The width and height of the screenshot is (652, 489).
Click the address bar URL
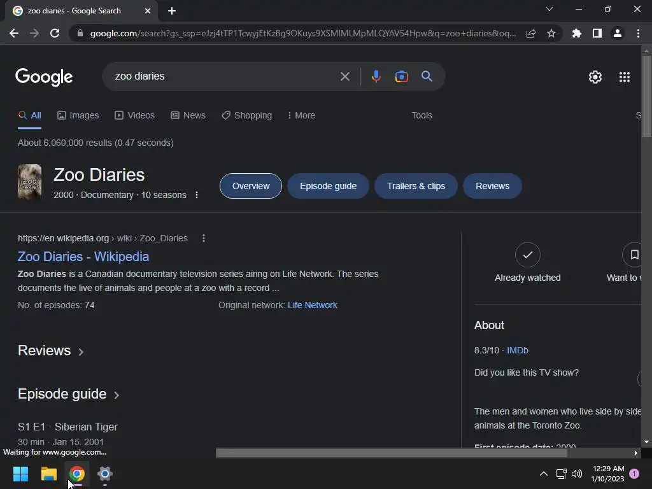(303, 33)
